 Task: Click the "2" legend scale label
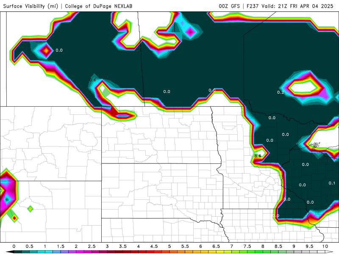[x=76, y=246]
